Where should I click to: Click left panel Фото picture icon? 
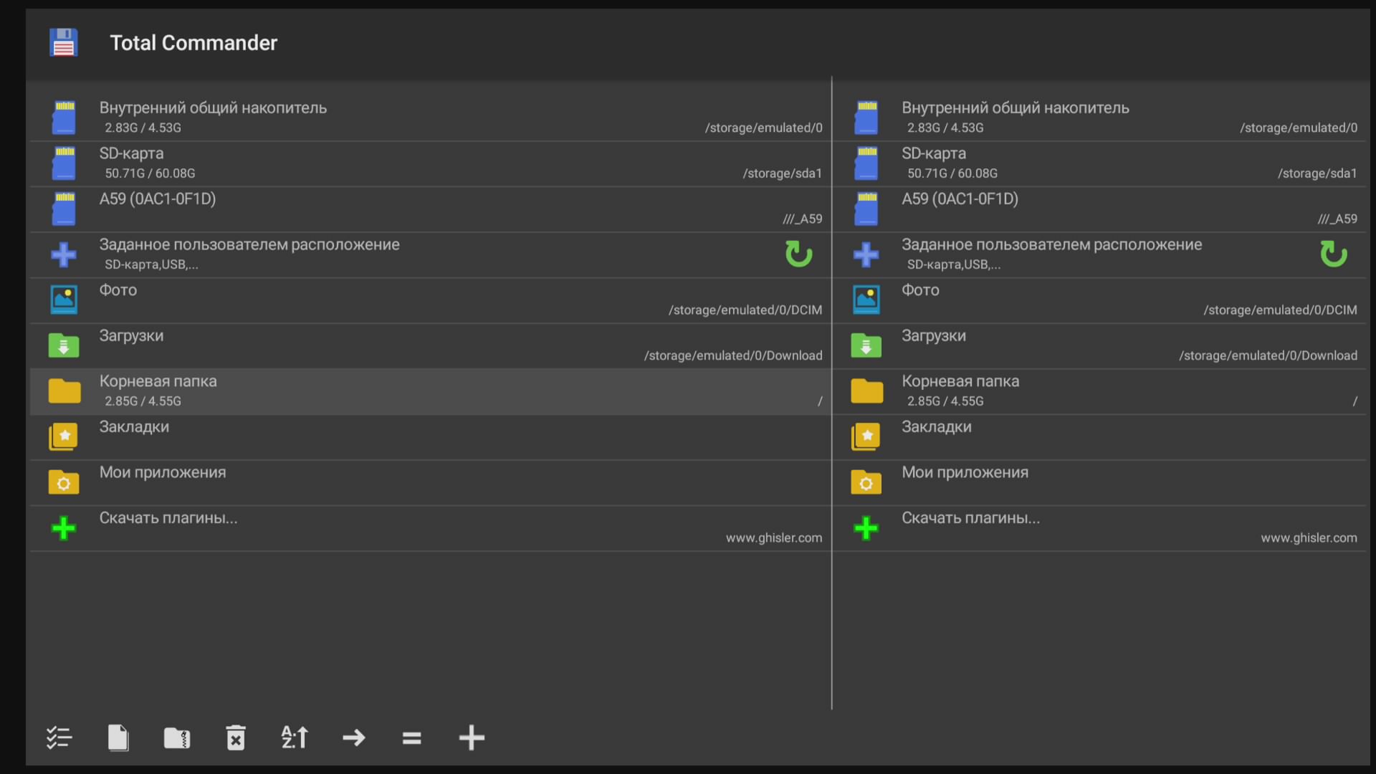click(x=64, y=300)
